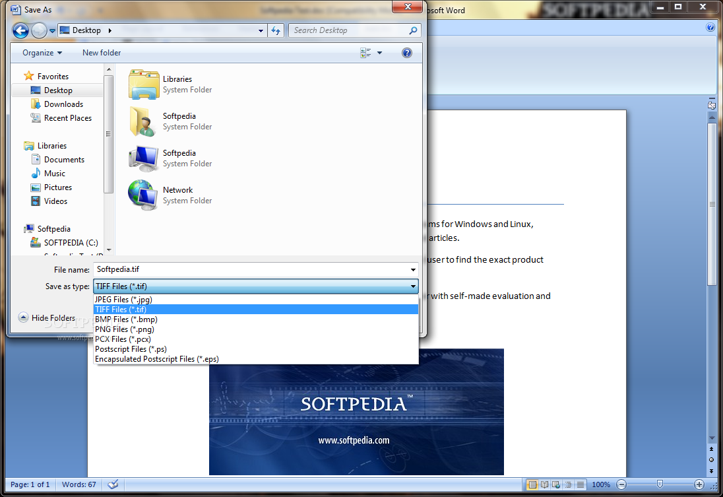The image size is (723, 497).
Task: Select Favorites in the navigation pane
Action: pos(46,76)
